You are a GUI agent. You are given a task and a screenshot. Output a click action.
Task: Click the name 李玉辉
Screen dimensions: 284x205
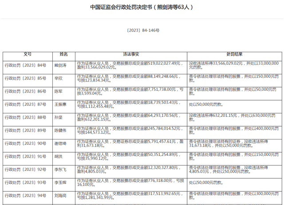coord(60,182)
